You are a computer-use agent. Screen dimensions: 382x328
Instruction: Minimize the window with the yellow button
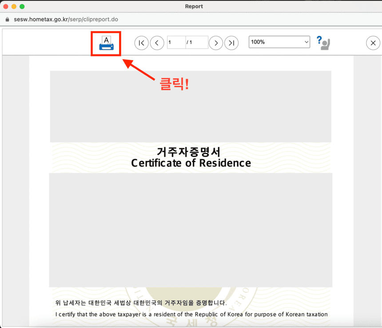[x=14, y=7]
